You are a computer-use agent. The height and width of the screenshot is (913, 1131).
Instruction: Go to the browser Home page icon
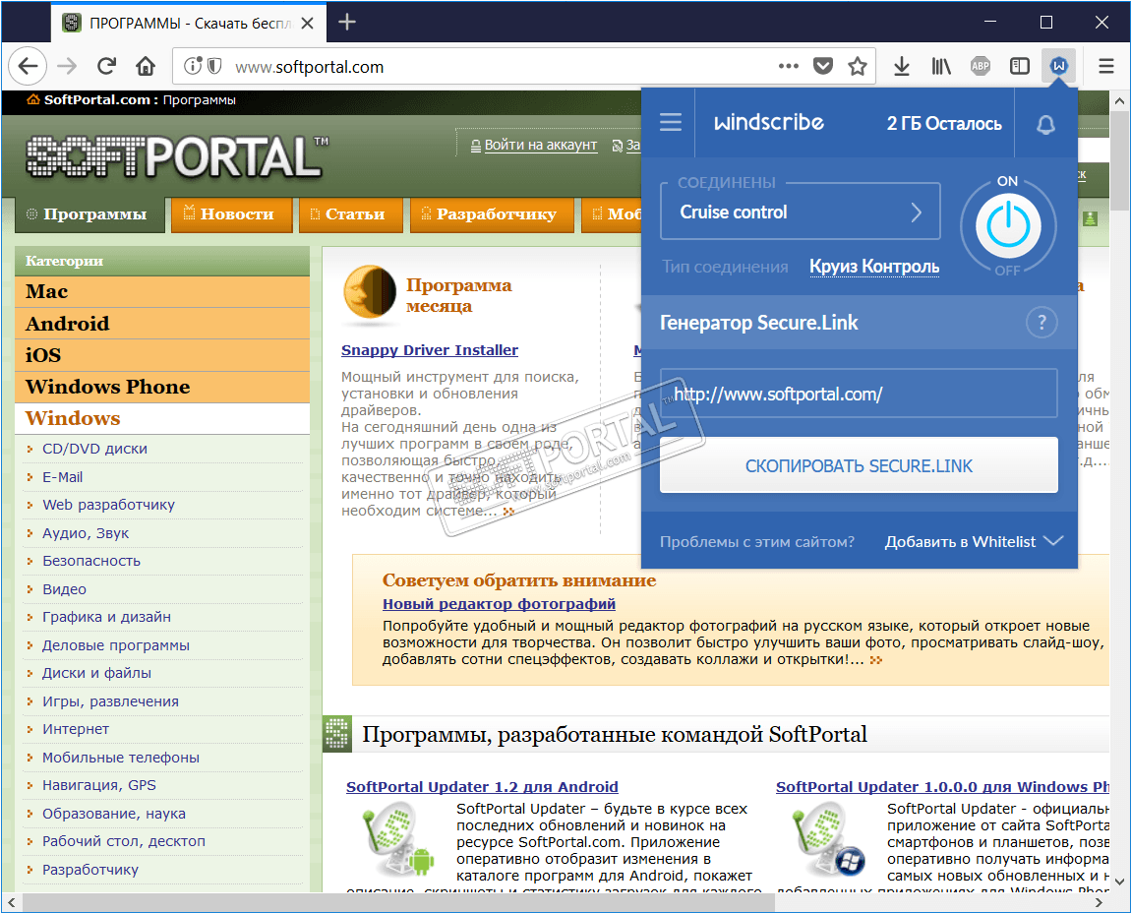point(146,66)
